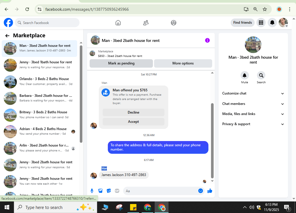Send a thumbs-up like

210,191
